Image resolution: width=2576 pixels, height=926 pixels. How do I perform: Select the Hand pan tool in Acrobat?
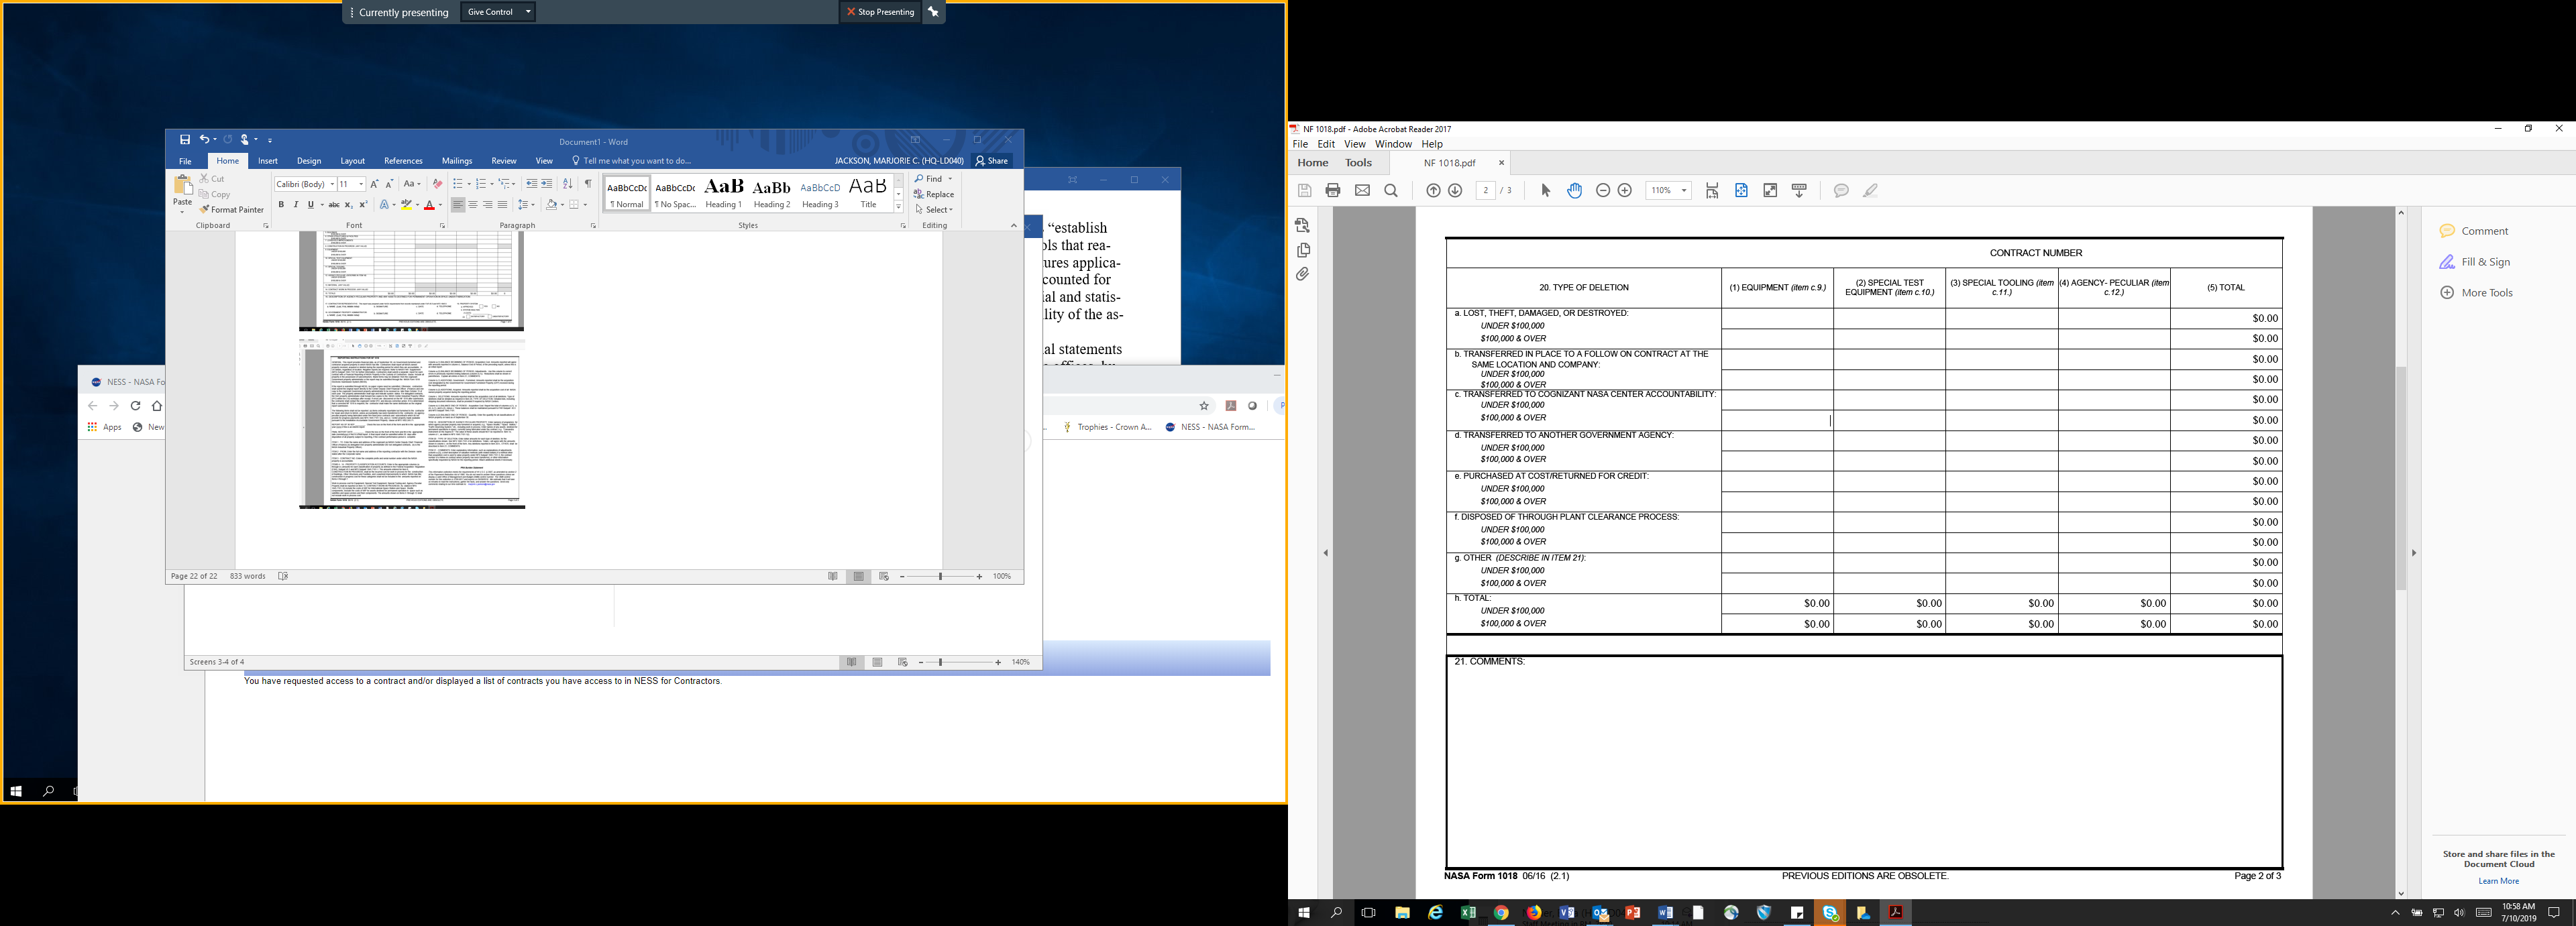(1574, 191)
